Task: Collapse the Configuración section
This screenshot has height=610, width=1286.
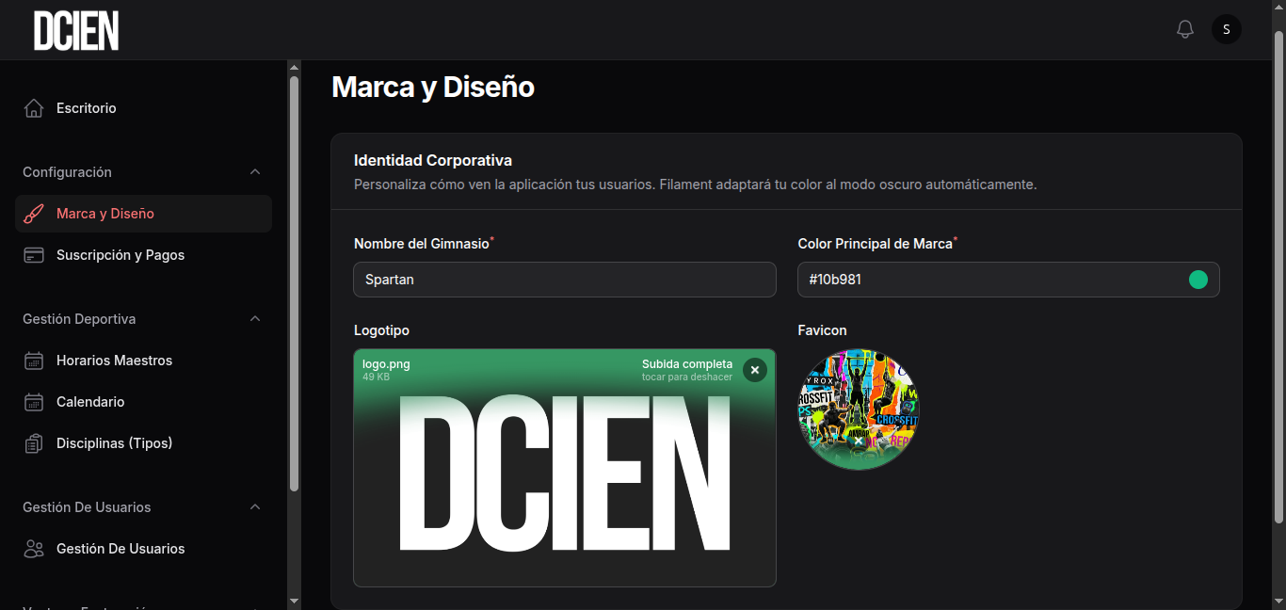Action: tap(255, 171)
